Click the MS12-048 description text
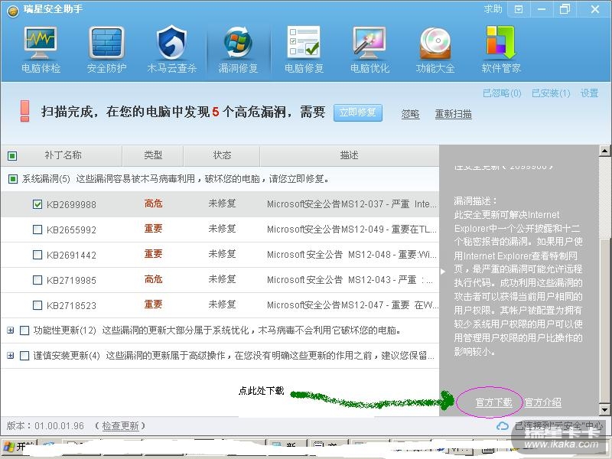 pos(352,255)
